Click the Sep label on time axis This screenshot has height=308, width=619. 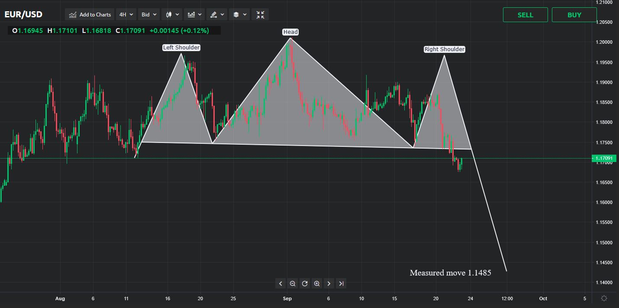287,298
